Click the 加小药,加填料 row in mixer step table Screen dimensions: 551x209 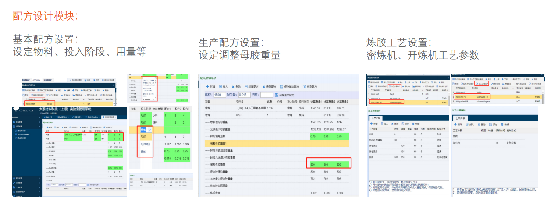pyautogui.click(x=408, y=140)
